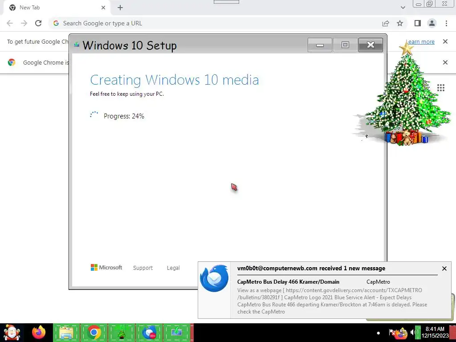Click the Show desktop strip beside the clock
Viewport: 456px width, 342px height.
point(452,333)
